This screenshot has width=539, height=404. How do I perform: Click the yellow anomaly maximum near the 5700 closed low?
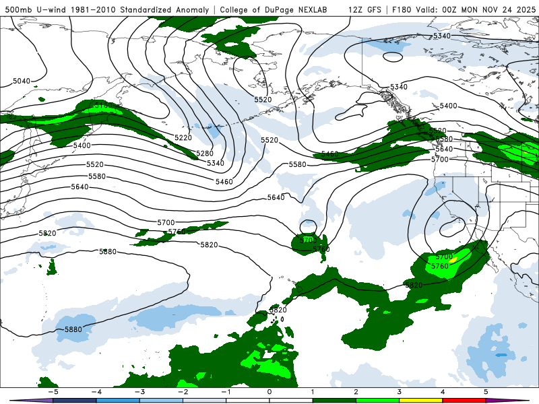click(x=453, y=260)
